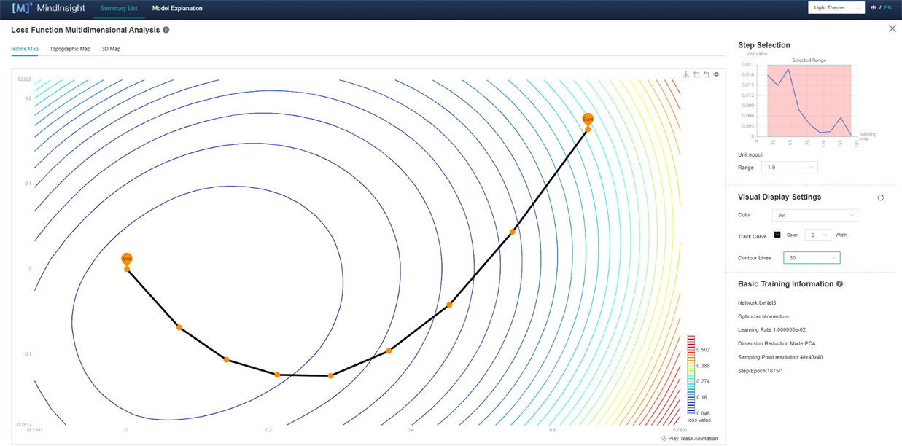Switch to the Topographic Map tab
This screenshot has width=902, height=446.
(x=70, y=49)
